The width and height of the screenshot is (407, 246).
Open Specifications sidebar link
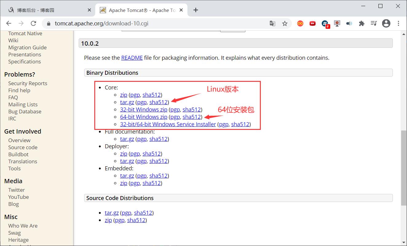coord(25,62)
